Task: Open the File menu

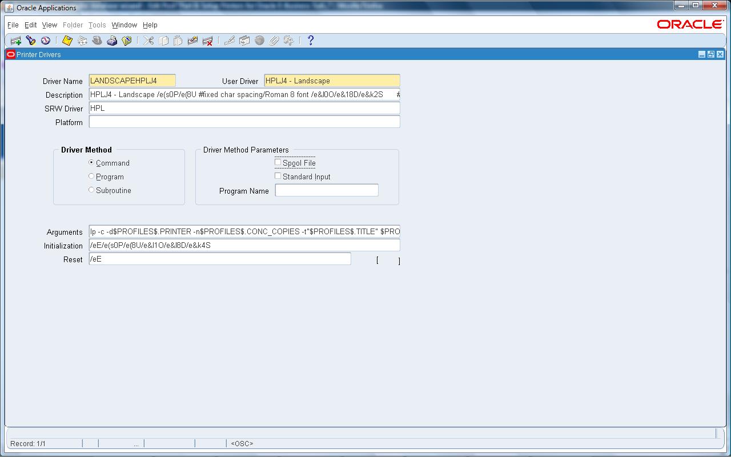Action: pos(13,25)
